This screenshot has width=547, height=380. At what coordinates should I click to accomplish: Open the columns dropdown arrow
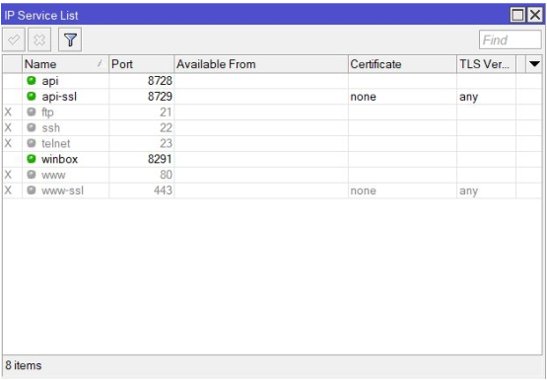tap(534, 64)
